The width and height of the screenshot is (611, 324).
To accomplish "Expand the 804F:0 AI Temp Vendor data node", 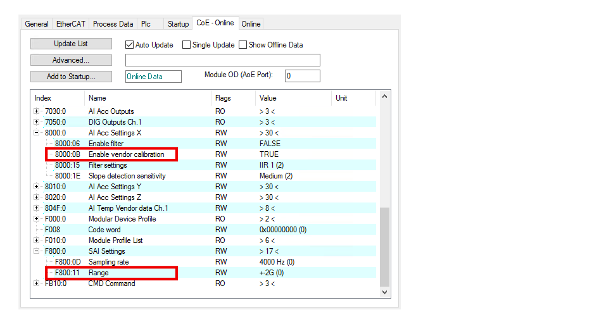I will click(36, 208).
